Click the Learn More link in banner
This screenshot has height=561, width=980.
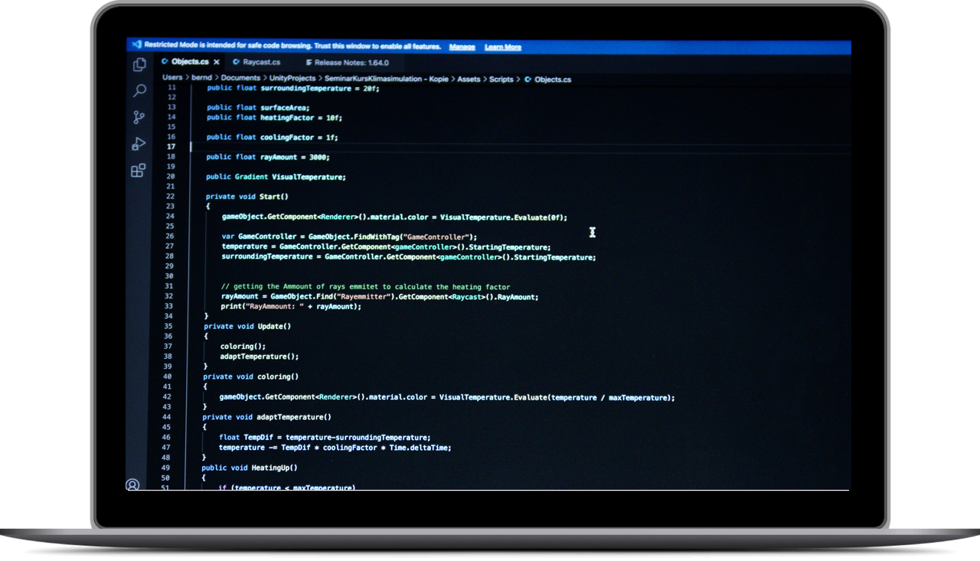(503, 47)
